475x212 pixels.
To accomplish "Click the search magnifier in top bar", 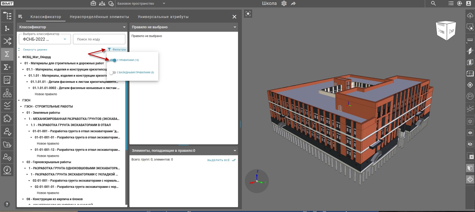I will [433, 3].
